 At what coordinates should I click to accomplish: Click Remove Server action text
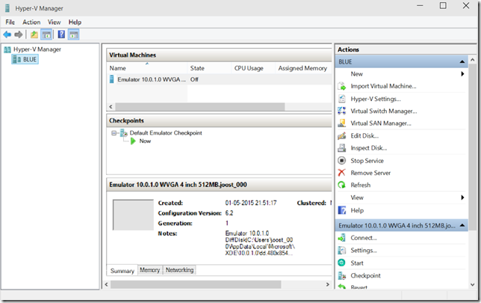[x=370, y=173]
